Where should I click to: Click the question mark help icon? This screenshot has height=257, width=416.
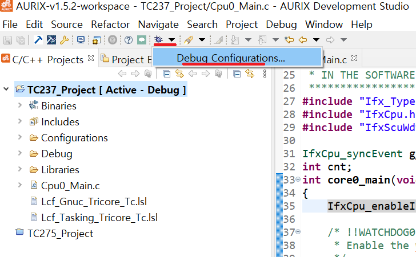129,40
